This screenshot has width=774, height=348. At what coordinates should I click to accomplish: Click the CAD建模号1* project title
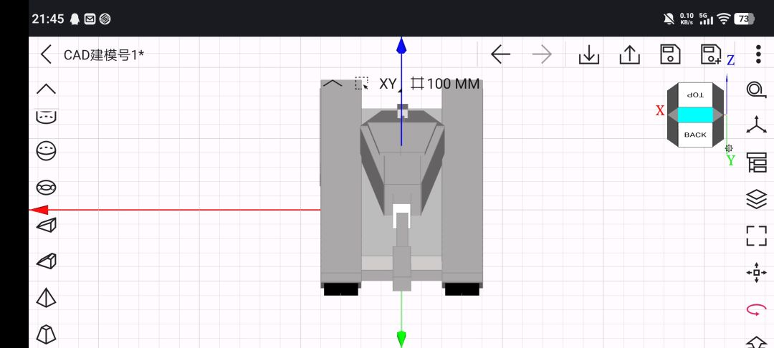104,54
